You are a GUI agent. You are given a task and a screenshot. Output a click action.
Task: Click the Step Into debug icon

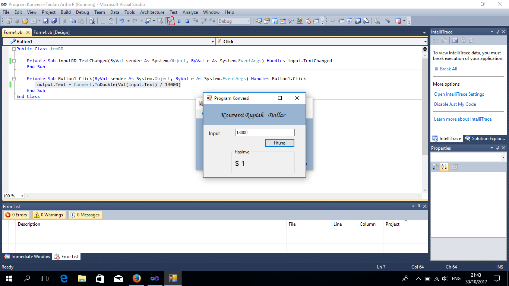[x=196, y=21]
